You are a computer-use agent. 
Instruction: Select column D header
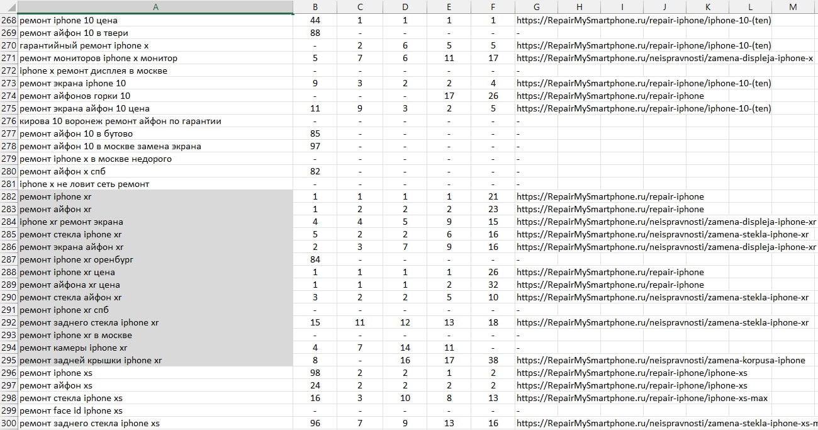pyautogui.click(x=405, y=7)
